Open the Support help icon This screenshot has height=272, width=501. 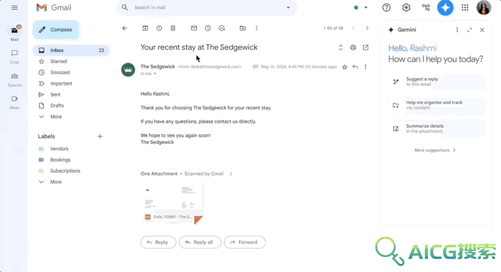pyautogui.click(x=387, y=7)
